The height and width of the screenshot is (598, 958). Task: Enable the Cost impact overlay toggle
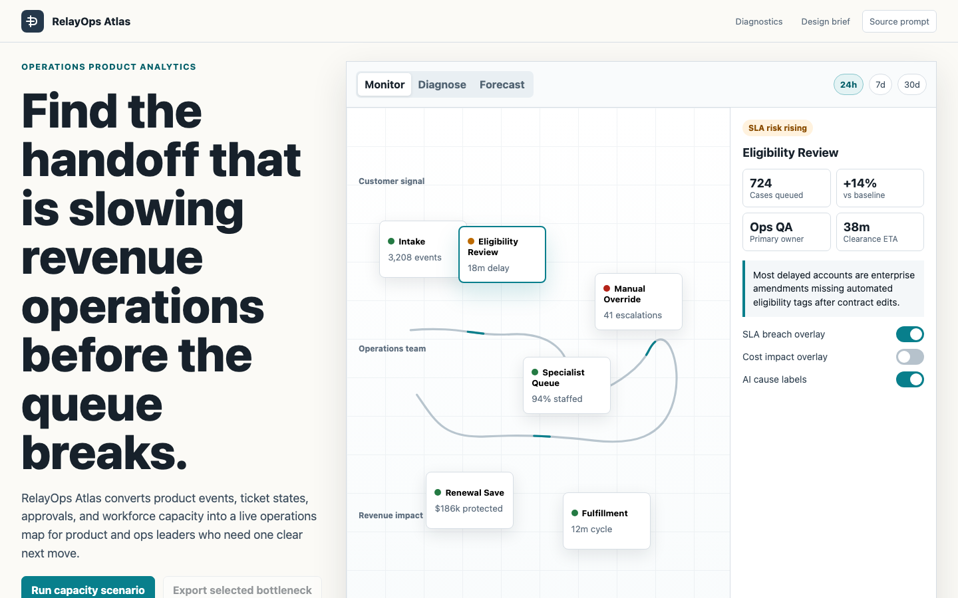tap(909, 357)
